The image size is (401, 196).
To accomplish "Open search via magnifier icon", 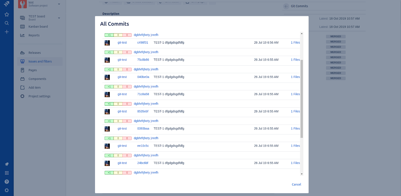I will click(7, 23).
